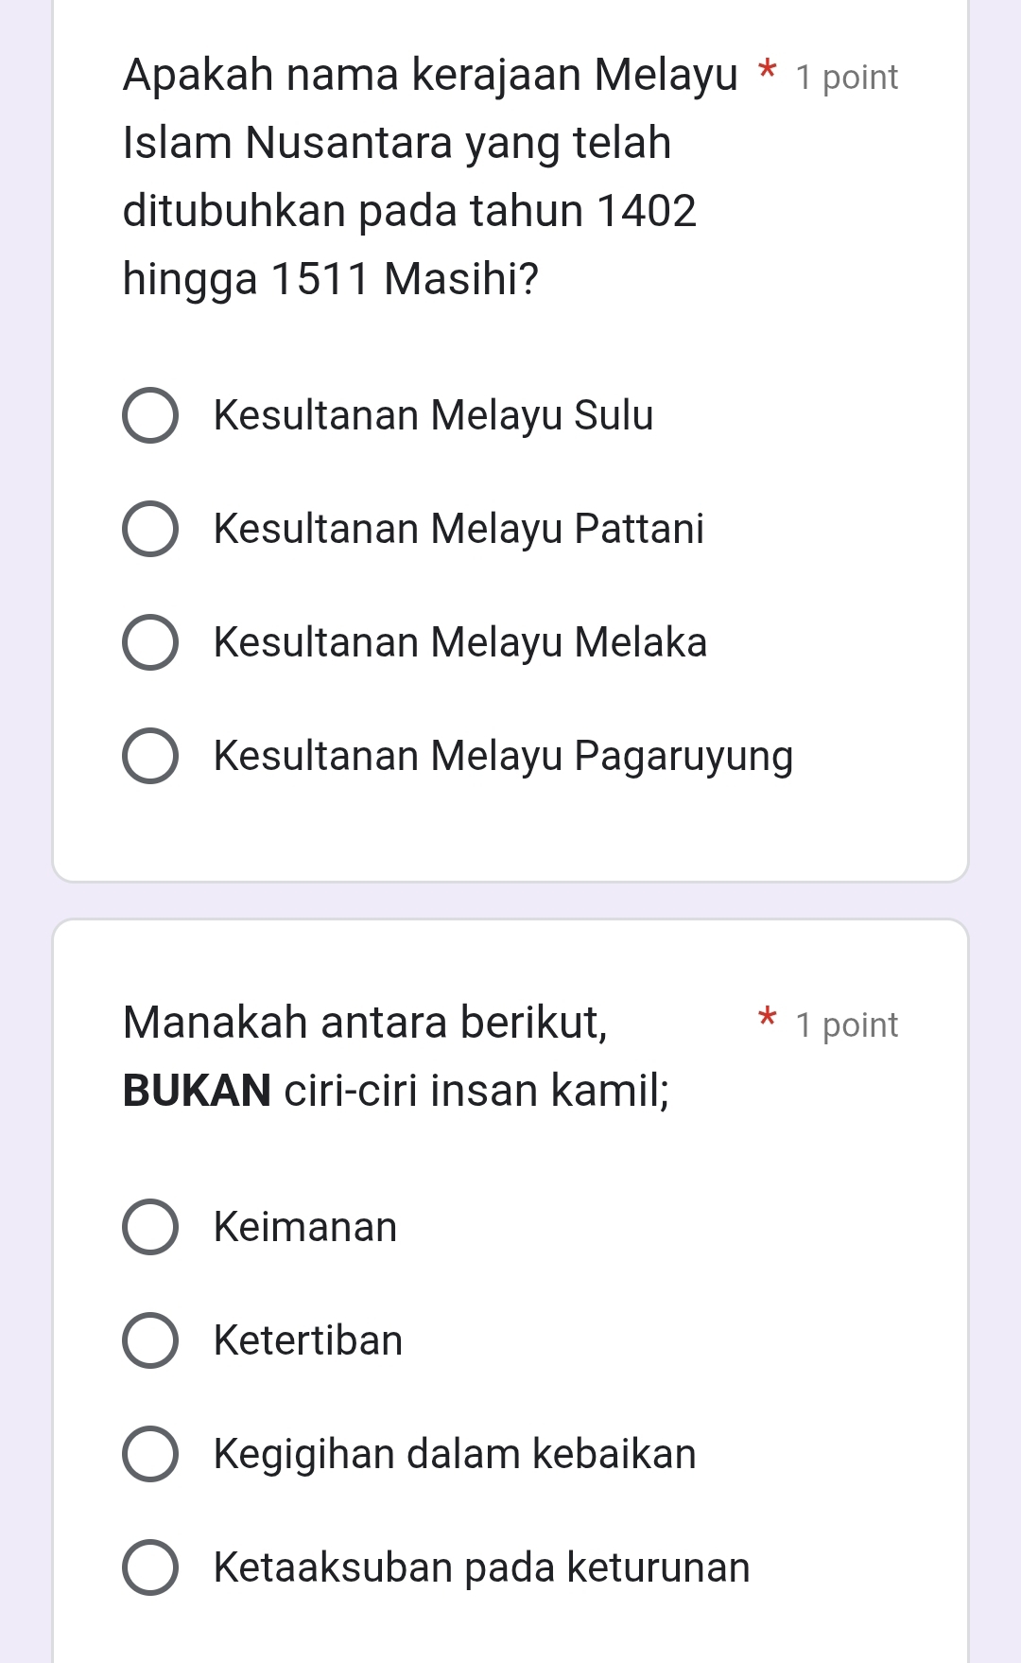Mark the Kesultanan Melayu Pagaruyung radio circle
1021x1663 pixels.
pos(150,756)
